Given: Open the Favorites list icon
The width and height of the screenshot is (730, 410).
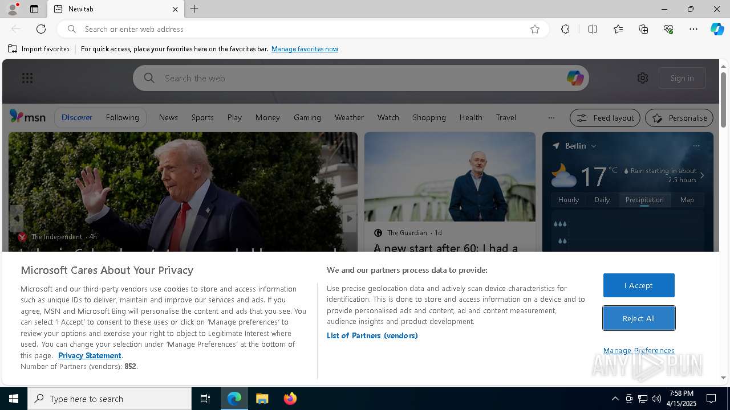Looking at the screenshot, I should coord(618,29).
